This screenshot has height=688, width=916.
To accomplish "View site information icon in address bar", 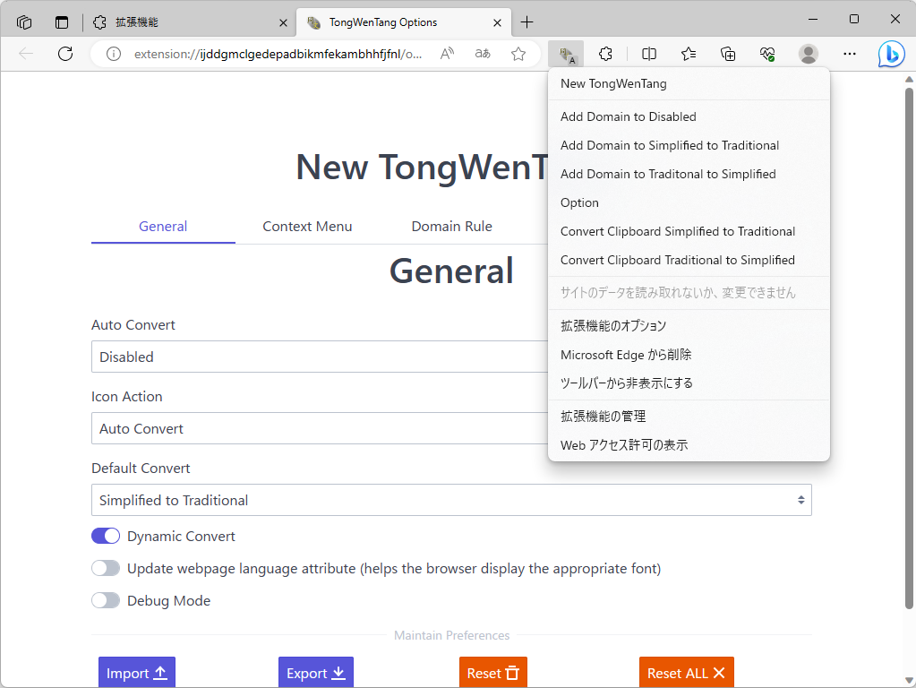I will (x=114, y=55).
